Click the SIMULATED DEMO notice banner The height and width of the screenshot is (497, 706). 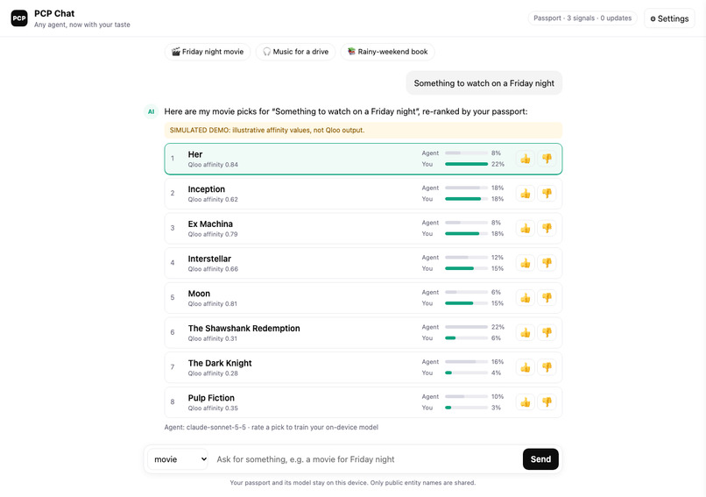[x=363, y=131]
